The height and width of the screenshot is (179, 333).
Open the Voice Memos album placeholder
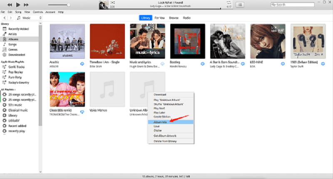(107, 89)
